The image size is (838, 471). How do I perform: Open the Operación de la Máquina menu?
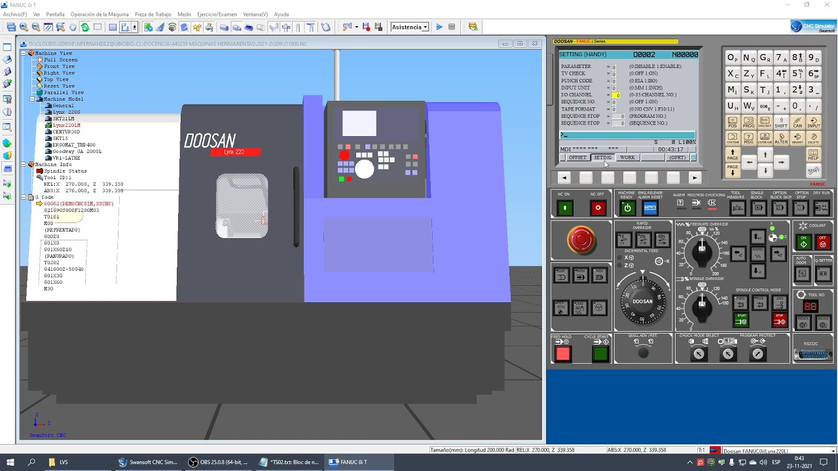[x=100, y=14]
